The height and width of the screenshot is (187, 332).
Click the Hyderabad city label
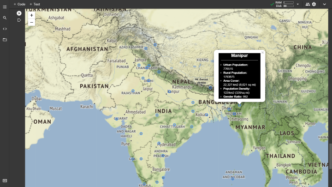point(166,145)
